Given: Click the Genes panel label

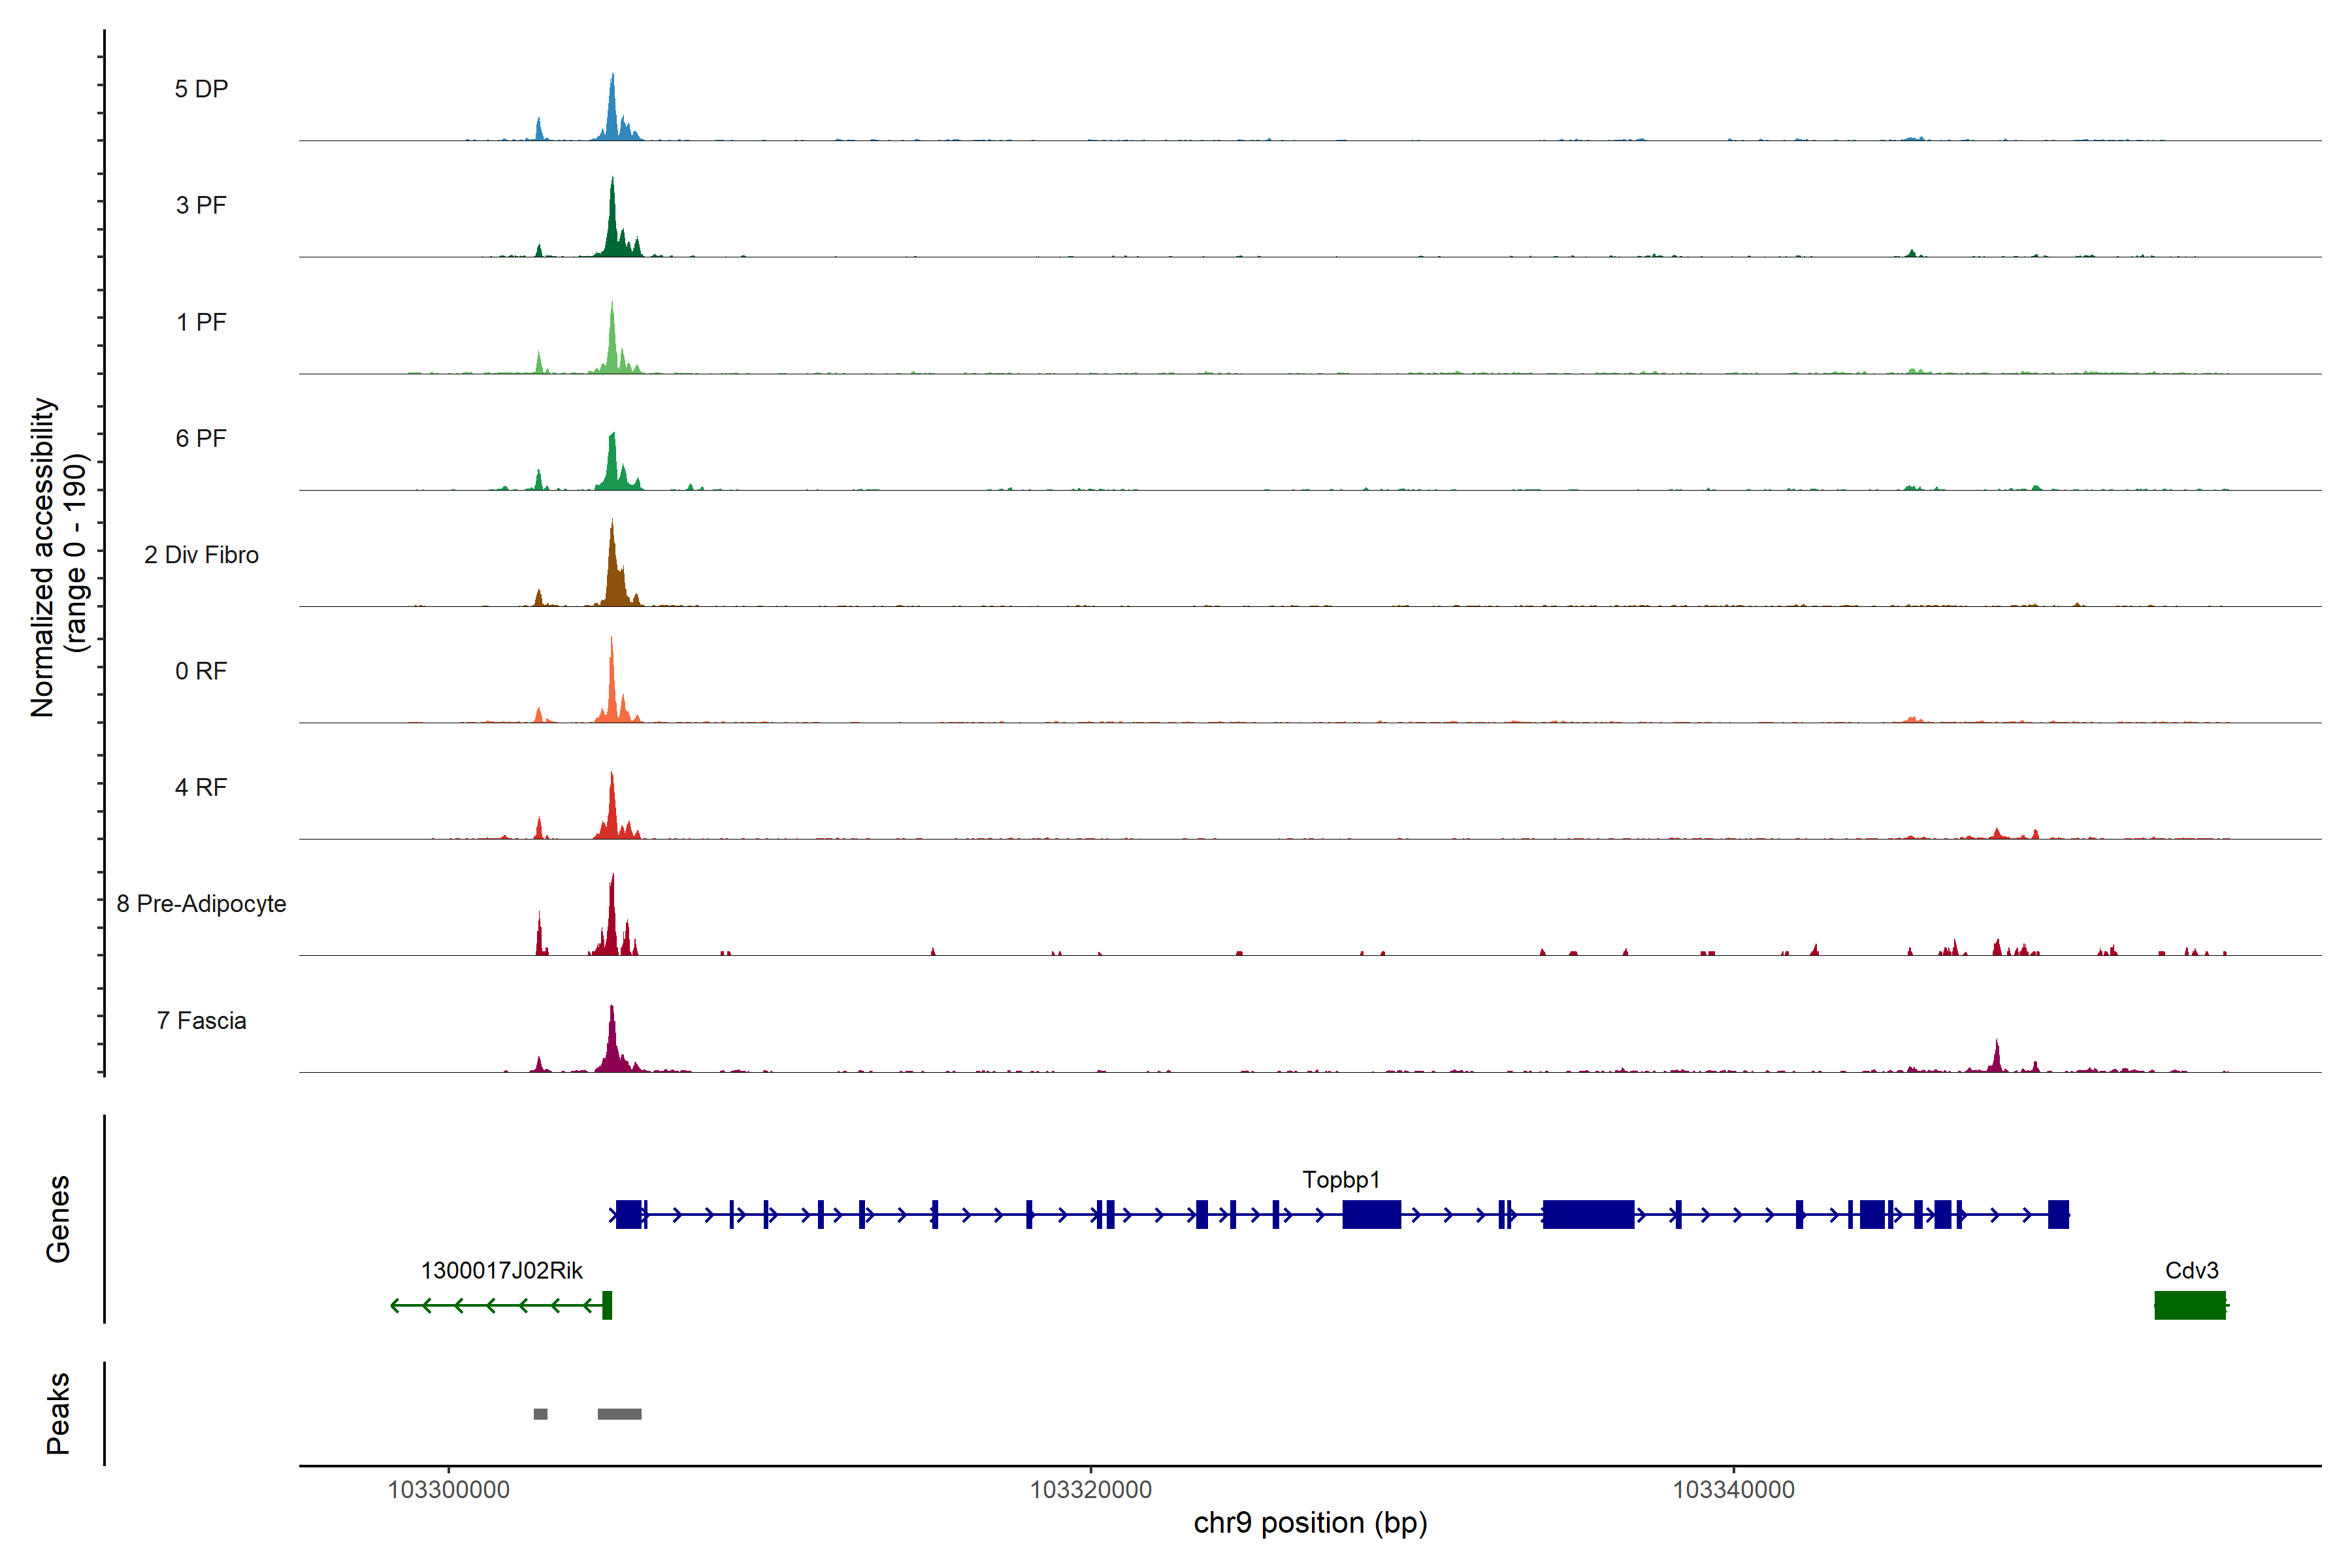Looking at the screenshot, I should [58, 1219].
